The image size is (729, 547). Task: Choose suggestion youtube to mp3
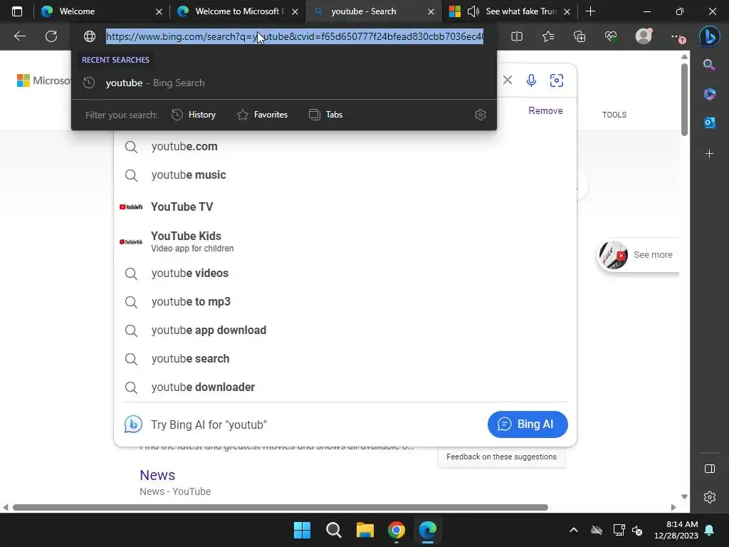pyautogui.click(x=345, y=301)
